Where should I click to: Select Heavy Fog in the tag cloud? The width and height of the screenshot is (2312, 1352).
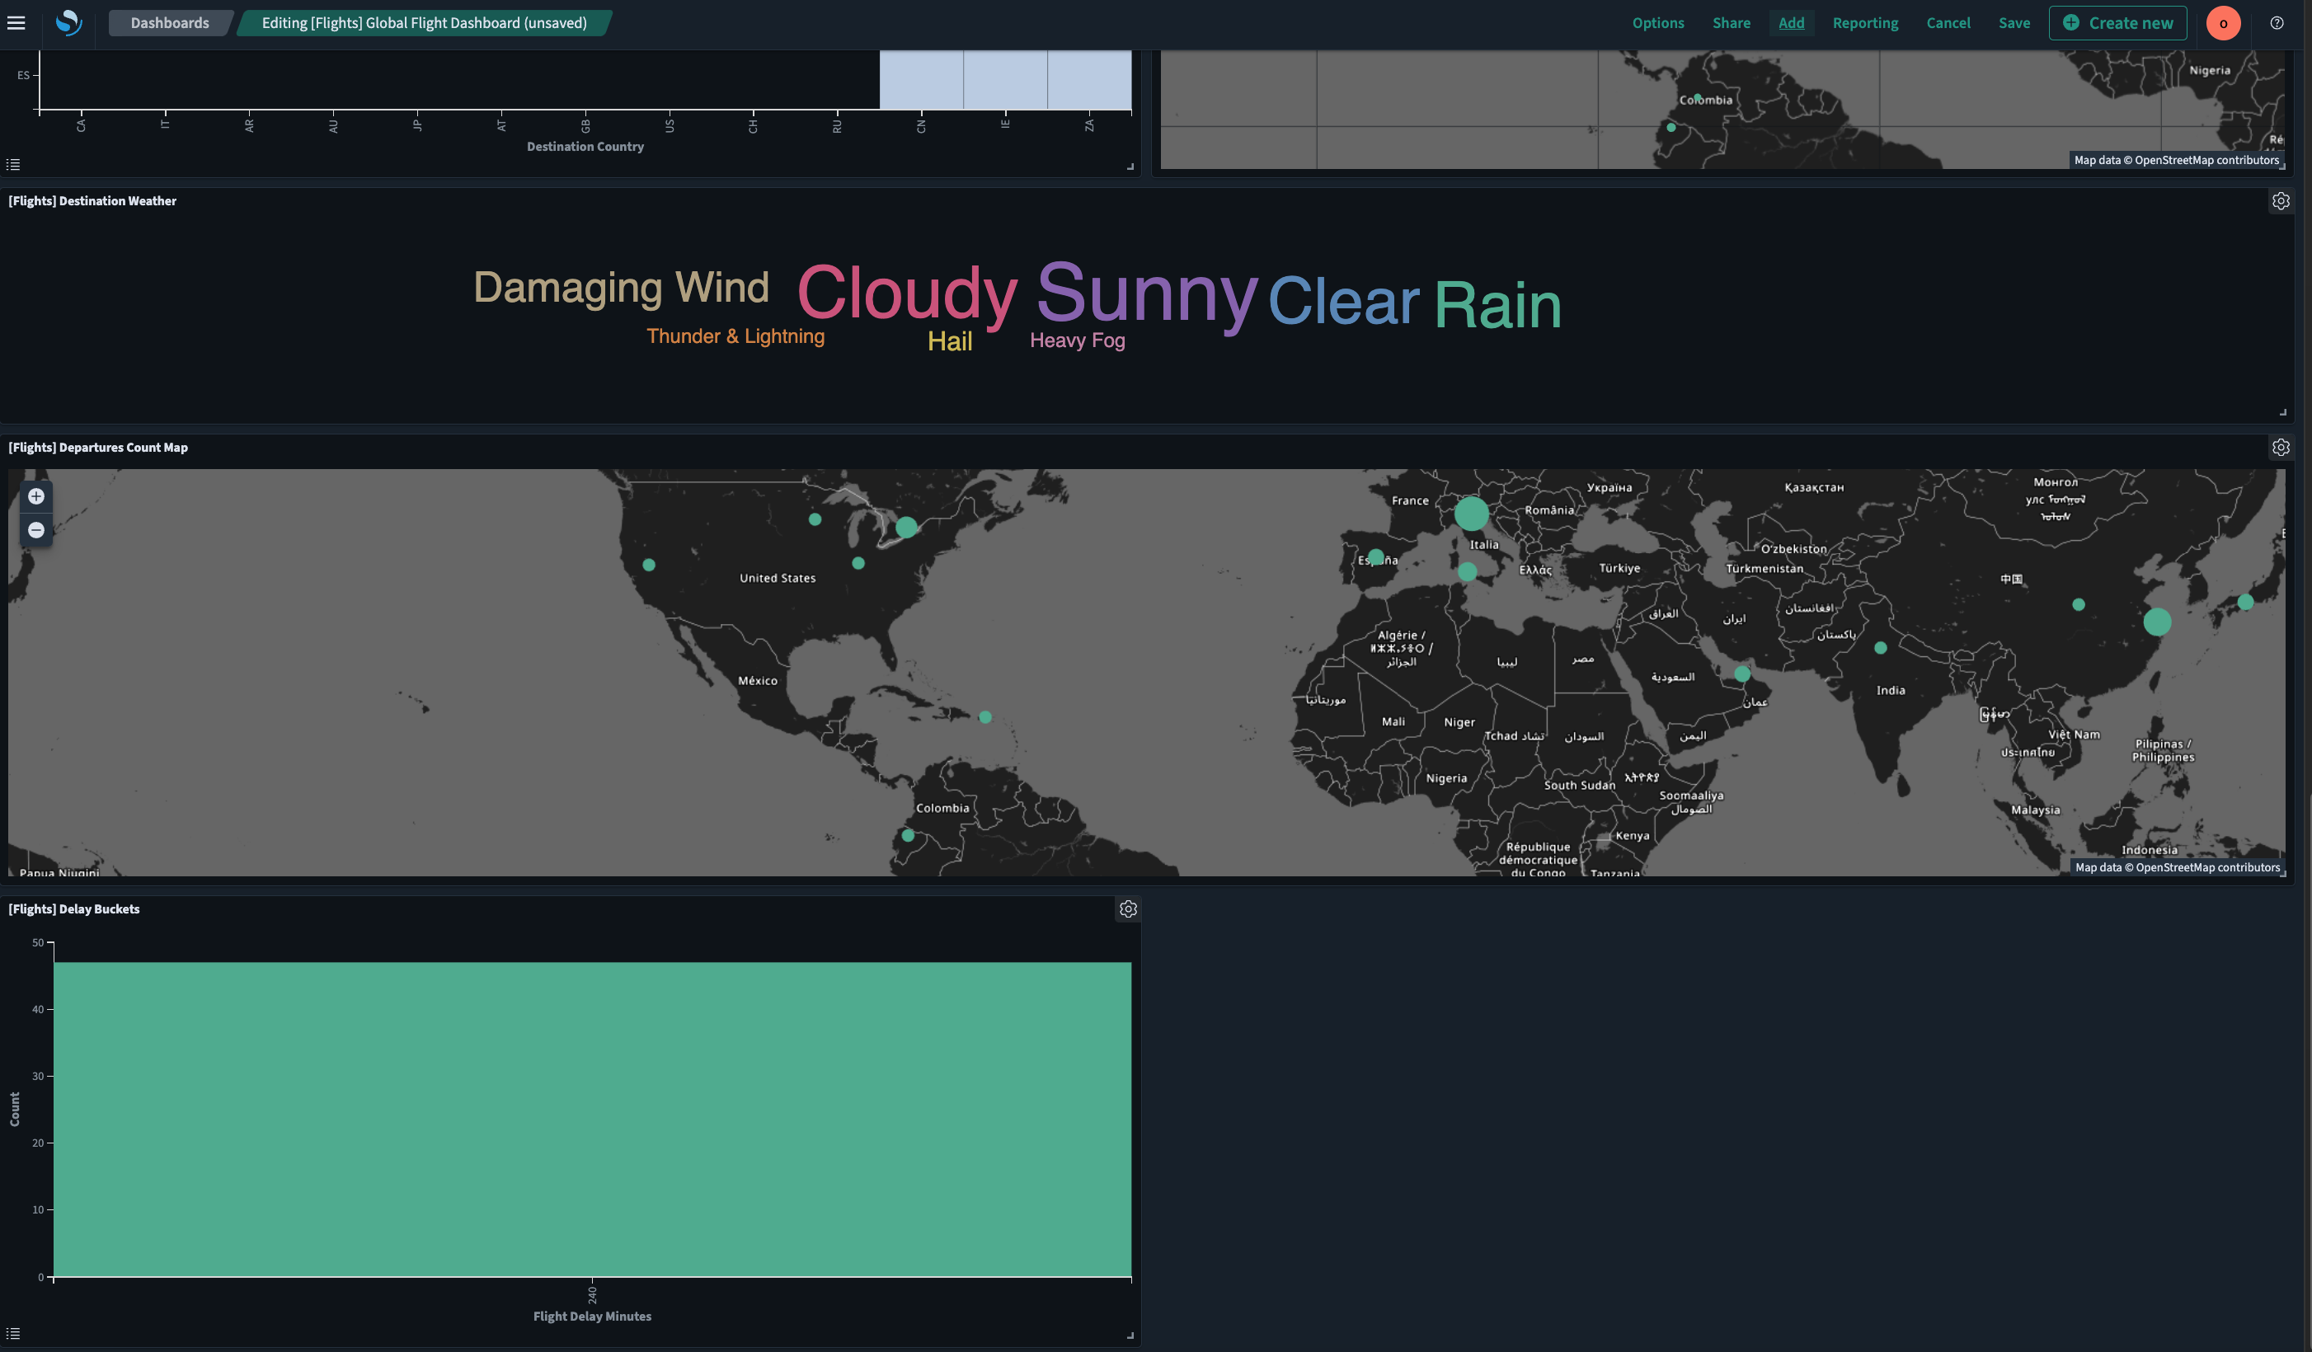coord(1077,340)
